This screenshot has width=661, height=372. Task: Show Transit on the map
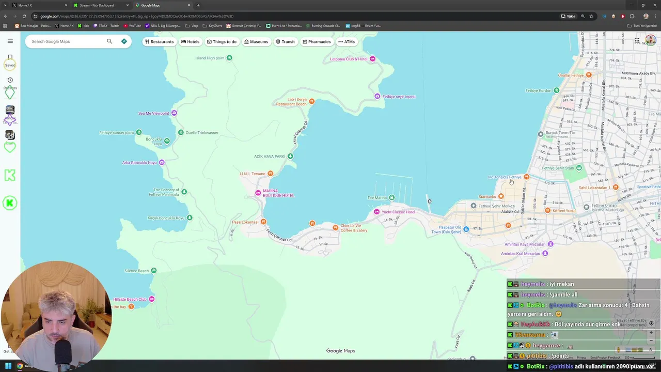pos(285,41)
